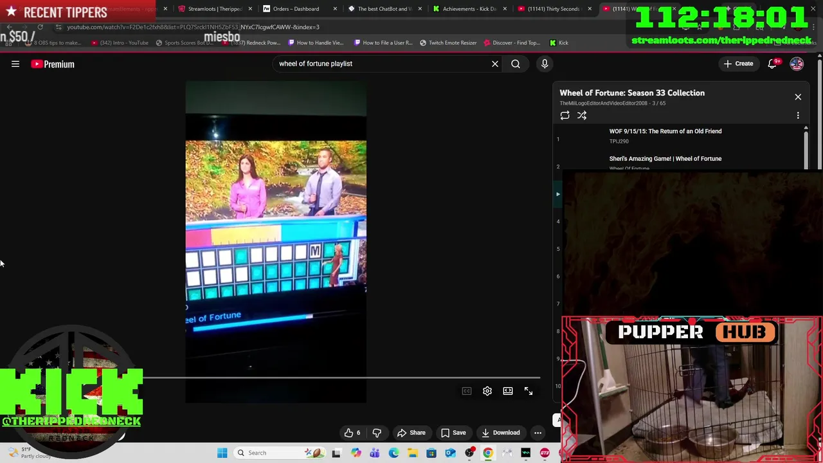
Task: Go to YouTube Premium home logo
Action: [x=53, y=64]
